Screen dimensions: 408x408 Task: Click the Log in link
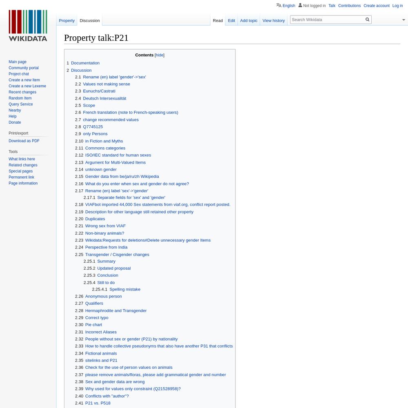(x=397, y=5)
